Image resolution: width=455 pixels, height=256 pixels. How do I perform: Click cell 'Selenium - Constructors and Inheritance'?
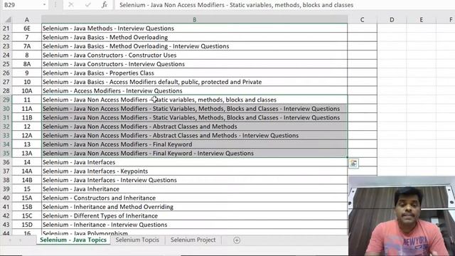[x=194, y=198]
